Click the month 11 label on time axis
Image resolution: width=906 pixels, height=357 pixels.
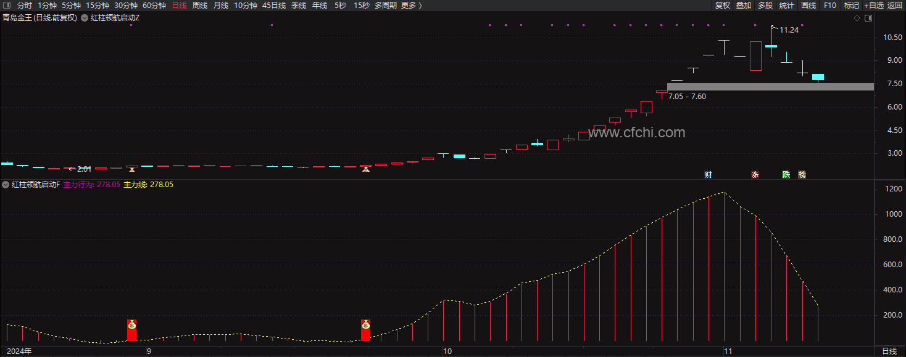coord(728,351)
